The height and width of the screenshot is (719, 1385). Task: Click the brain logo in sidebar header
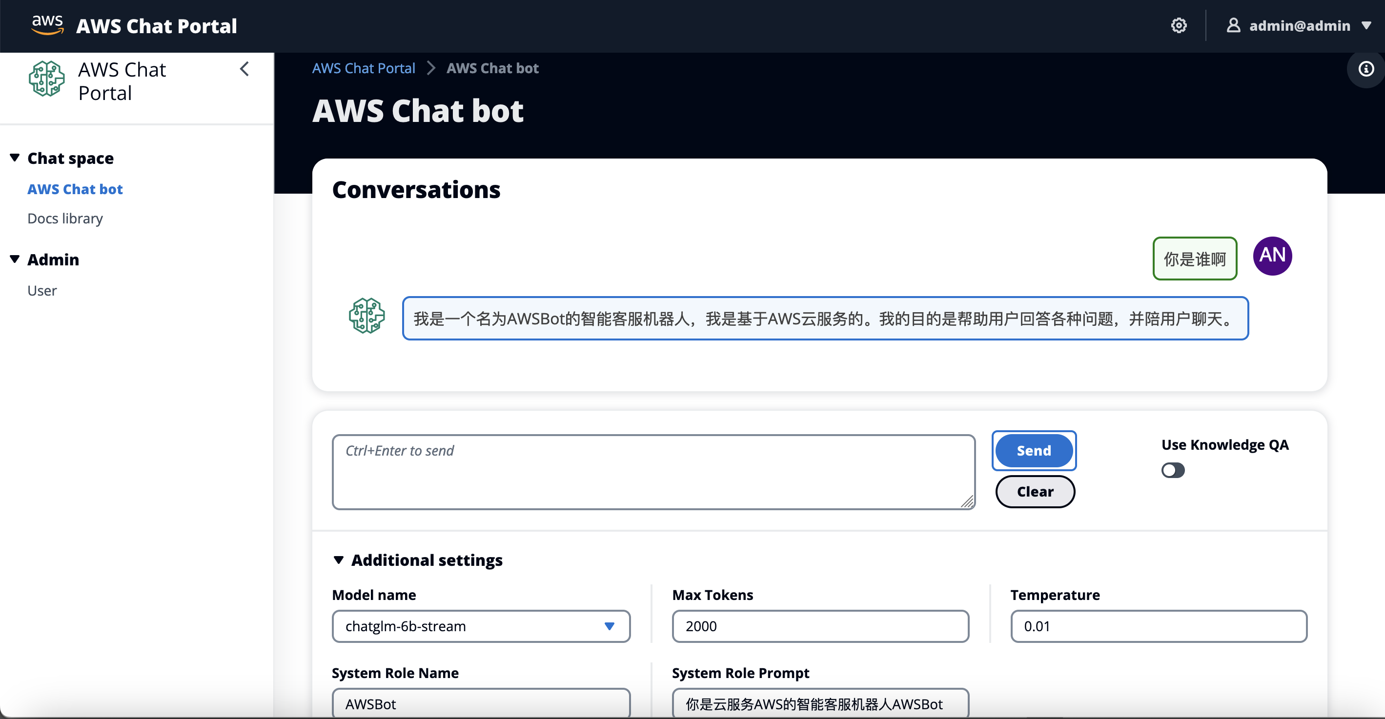coord(47,79)
